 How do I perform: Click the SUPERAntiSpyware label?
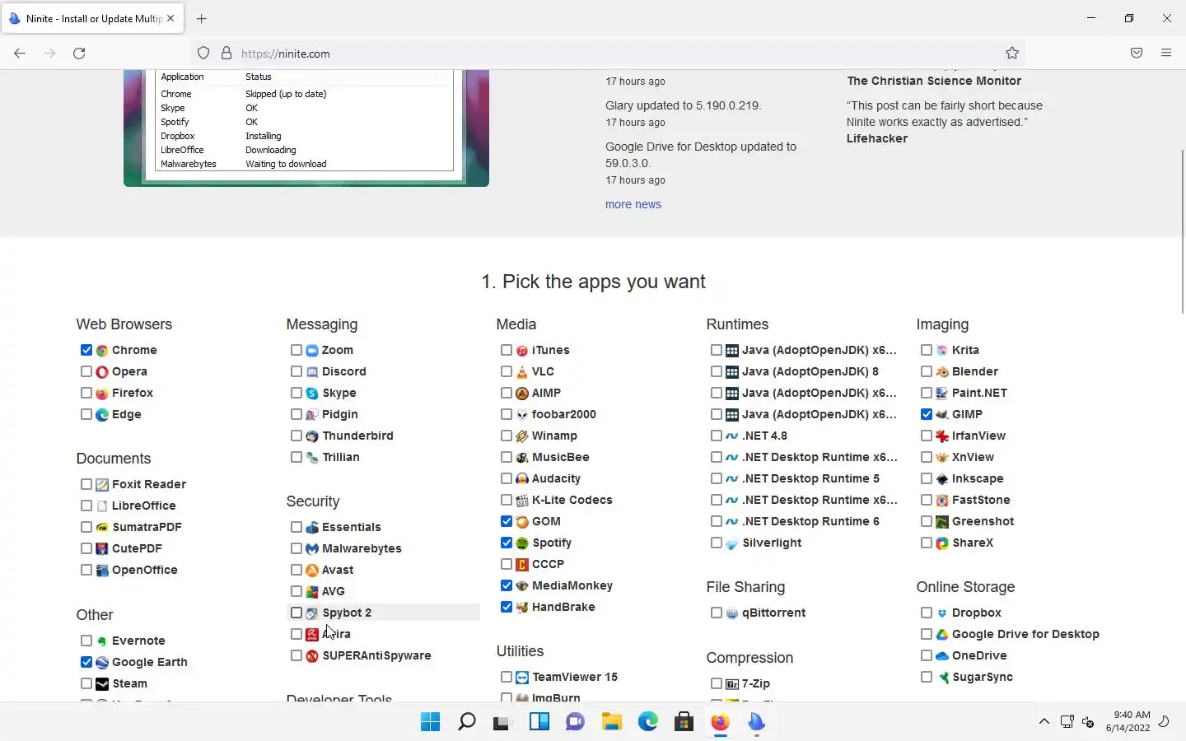click(376, 655)
